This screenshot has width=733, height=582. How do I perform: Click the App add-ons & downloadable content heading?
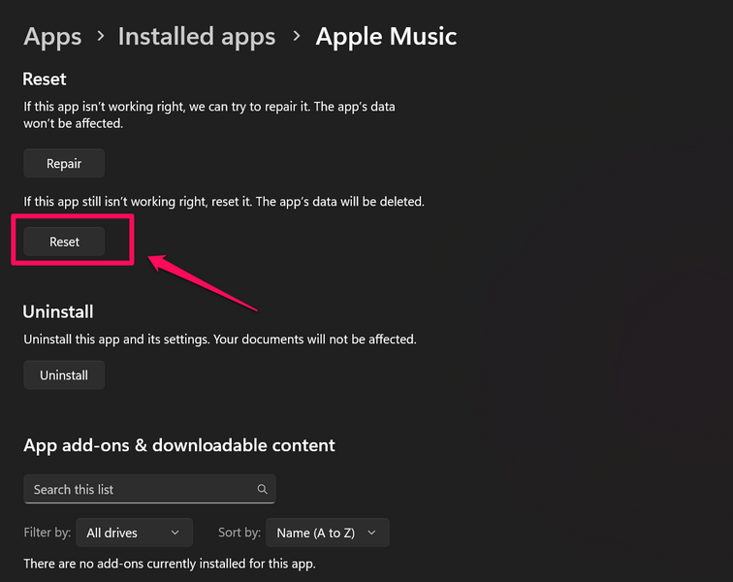coord(179,445)
